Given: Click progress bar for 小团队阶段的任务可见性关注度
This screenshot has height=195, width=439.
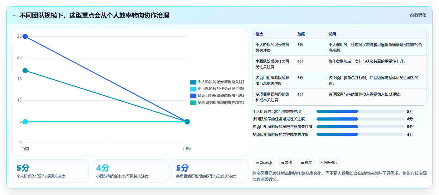Looking at the screenshot, I should [360, 119].
